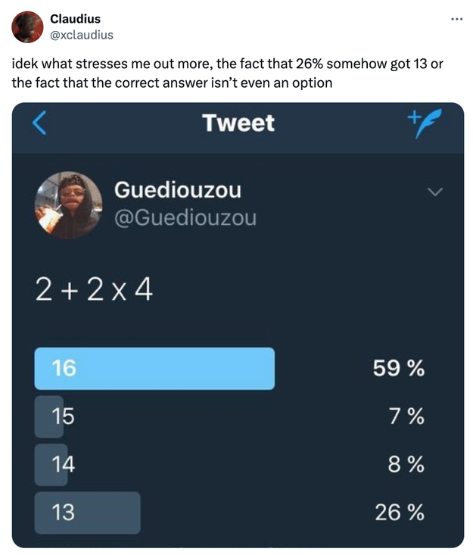The width and height of the screenshot is (473, 555).
Task: Pick poll option 14
Action: [64, 463]
